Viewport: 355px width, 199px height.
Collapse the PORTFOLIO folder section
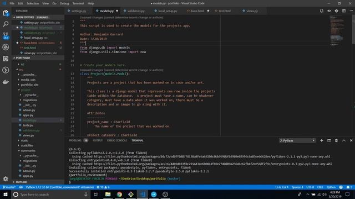(x=38, y=57)
